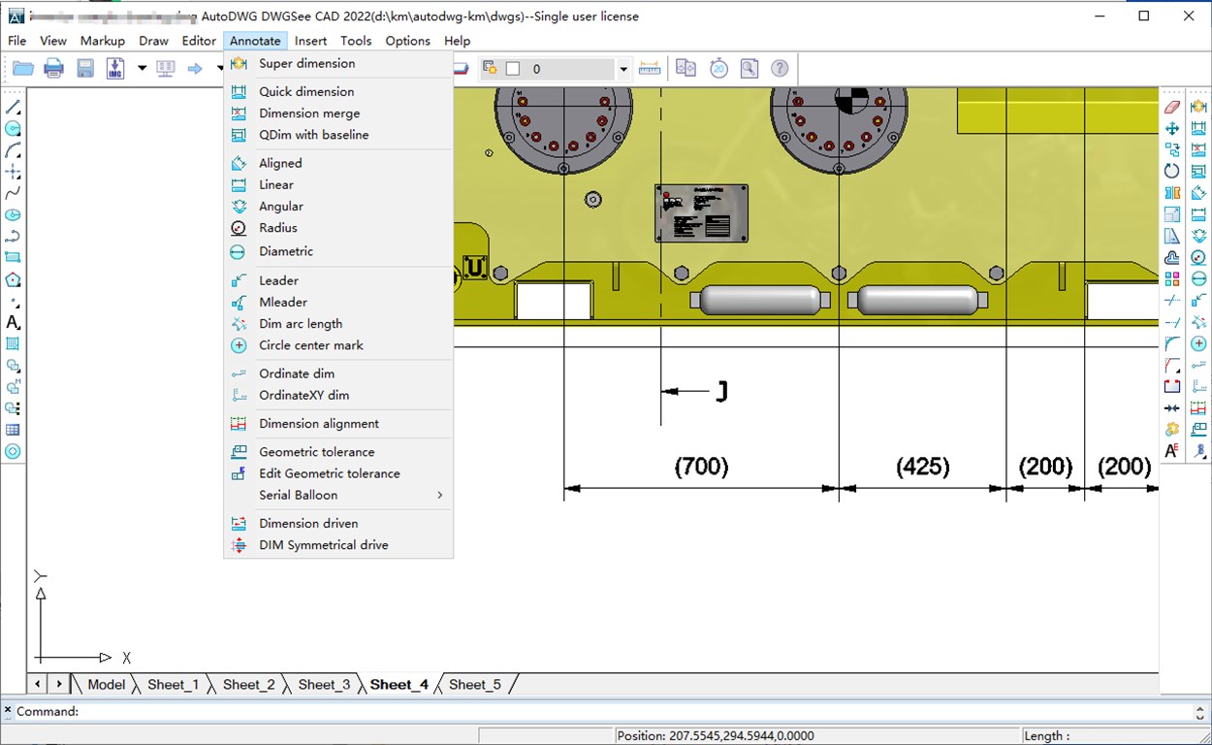This screenshot has width=1212, height=745.
Task: Click the Open file folder icon
Action: [x=22, y=68]
